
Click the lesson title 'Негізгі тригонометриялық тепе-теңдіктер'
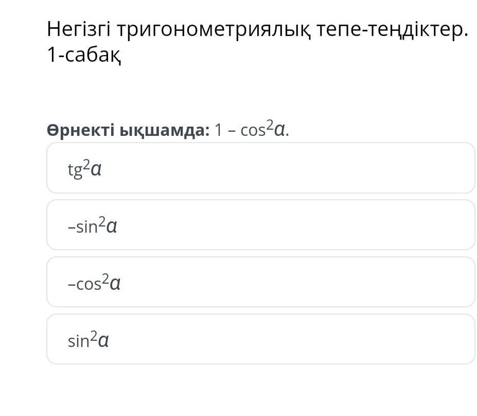(257, 30)
